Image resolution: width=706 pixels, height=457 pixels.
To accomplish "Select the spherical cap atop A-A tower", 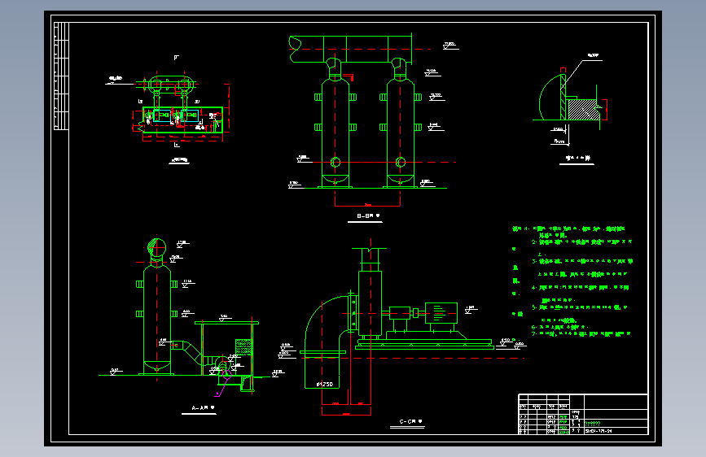I will (x=156, y=248).
